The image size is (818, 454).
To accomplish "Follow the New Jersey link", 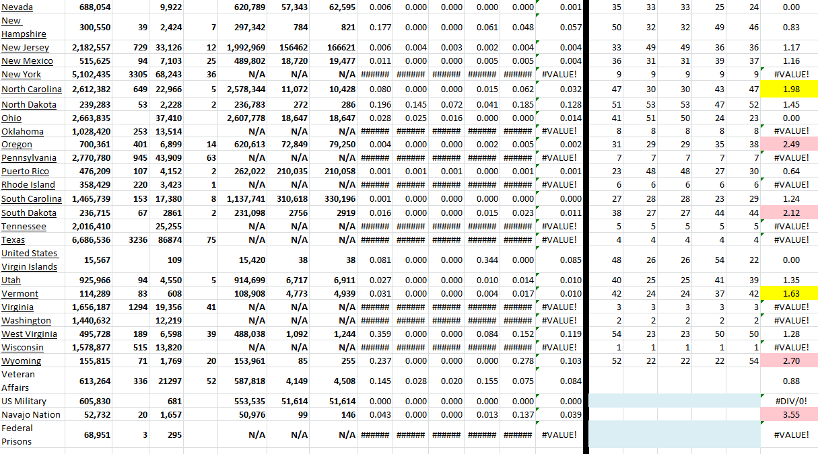I will point(26,47).
